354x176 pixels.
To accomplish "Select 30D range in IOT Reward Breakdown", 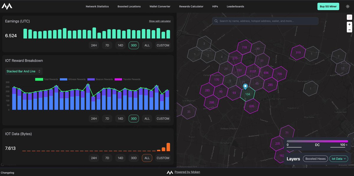I will point(134,119).
